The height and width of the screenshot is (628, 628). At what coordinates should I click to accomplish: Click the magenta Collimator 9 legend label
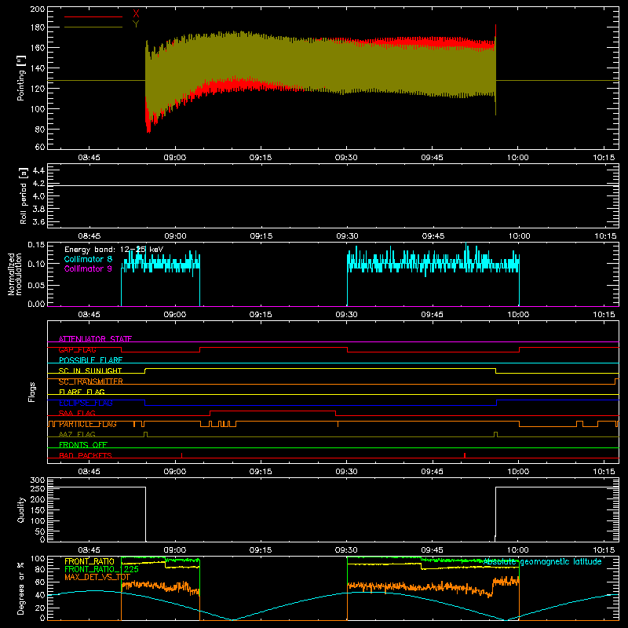[x=88, y=268]
